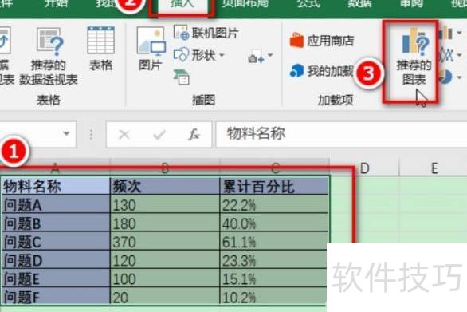Insert a picture using the 图片 icon

pos(151,49)
